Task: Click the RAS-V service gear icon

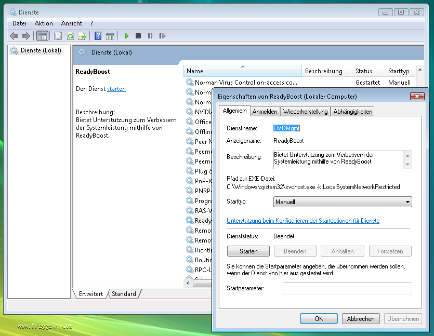Action: (x=190, y=211)
